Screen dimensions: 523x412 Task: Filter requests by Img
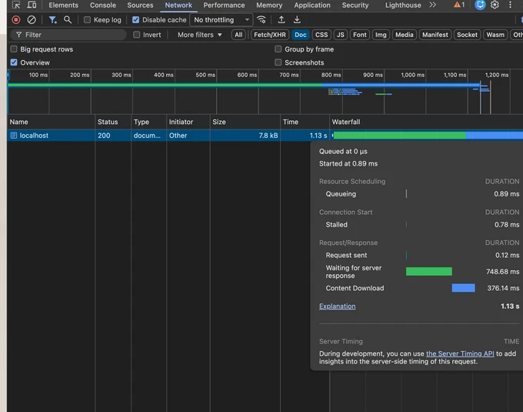[381, 35]
